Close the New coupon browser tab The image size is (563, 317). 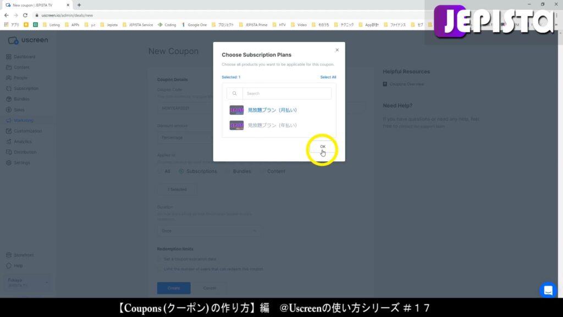pos(68,5)
